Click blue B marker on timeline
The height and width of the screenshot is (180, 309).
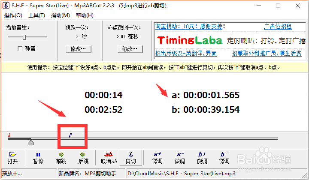pos(70,135)
